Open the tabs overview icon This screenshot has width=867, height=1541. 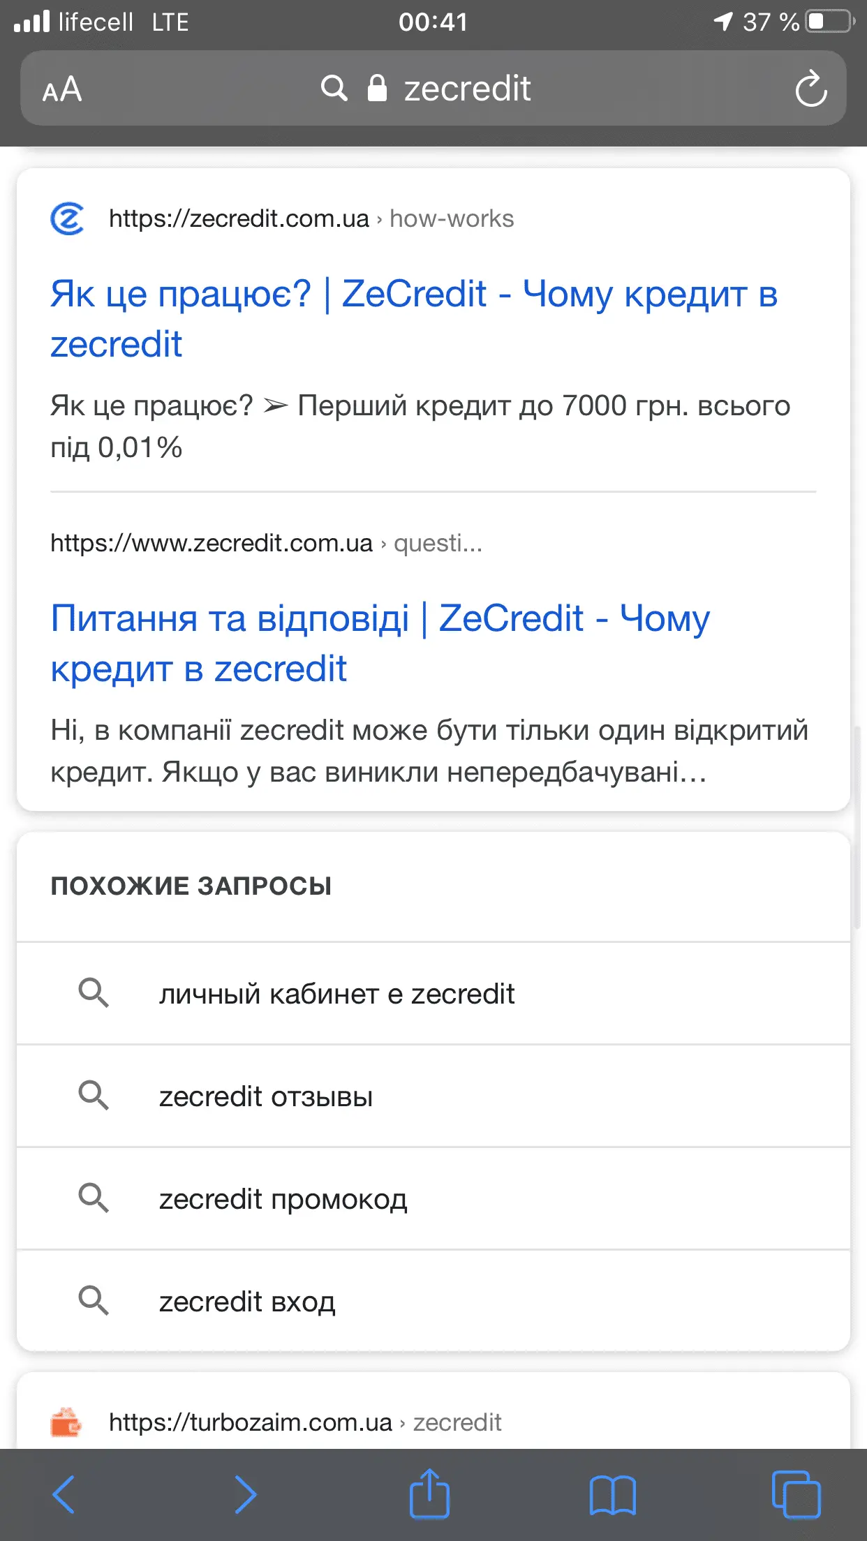(796, 1494)
